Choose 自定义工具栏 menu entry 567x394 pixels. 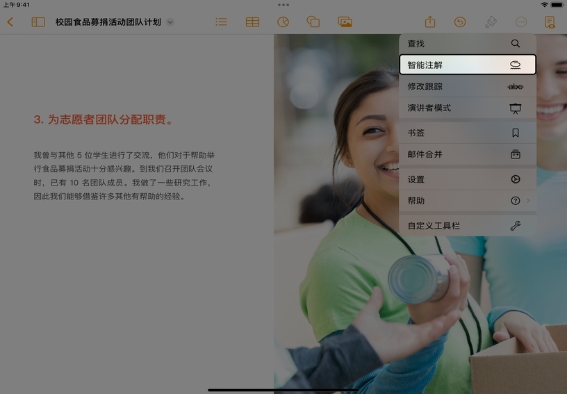467,226
